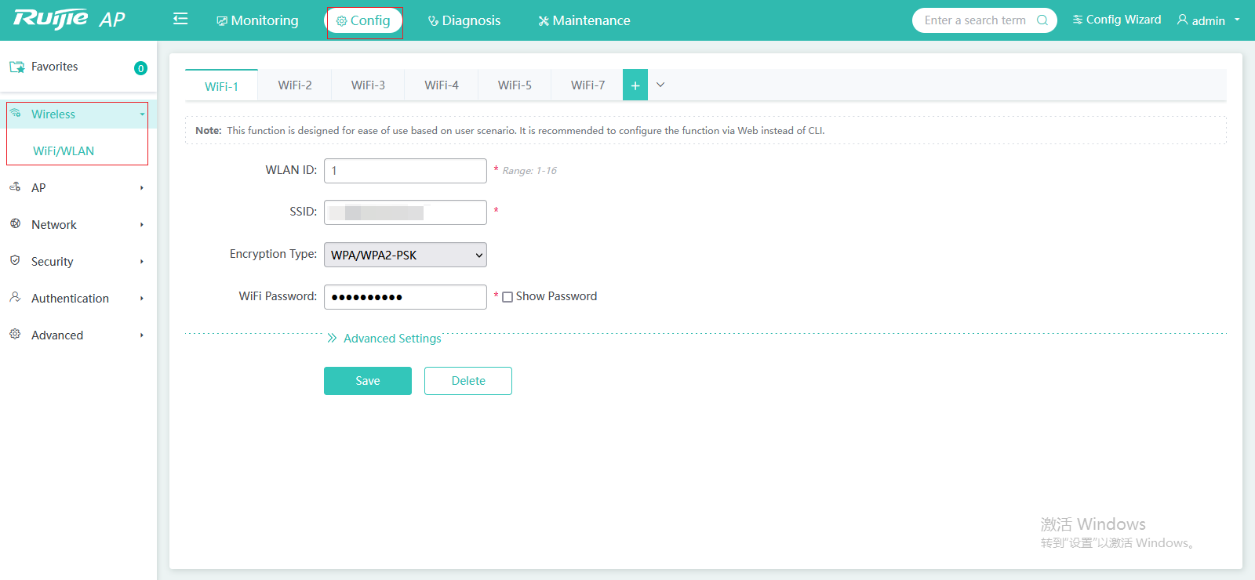
Task: Open the Monitoring menu
Action: (x=257, y=20)
